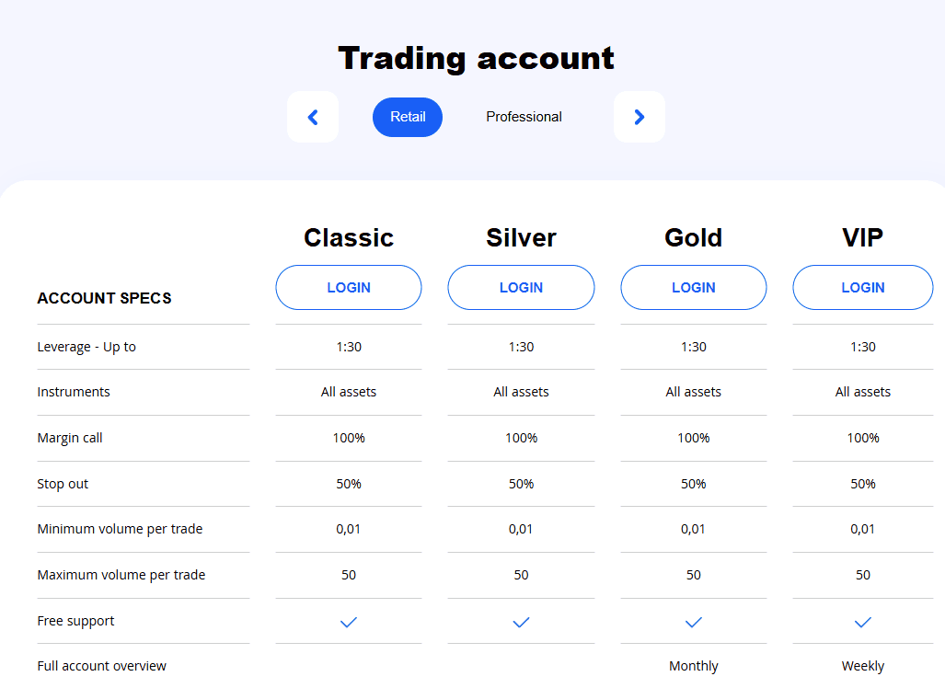This screenshot has width=945, height=688.
Task: Open login for the Gold account
Action: [x=693, y=287]
